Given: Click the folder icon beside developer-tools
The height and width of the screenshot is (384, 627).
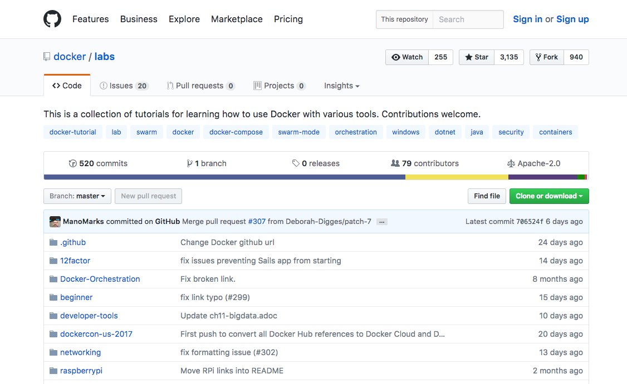Looking at the screenshot, I should 53,316.
